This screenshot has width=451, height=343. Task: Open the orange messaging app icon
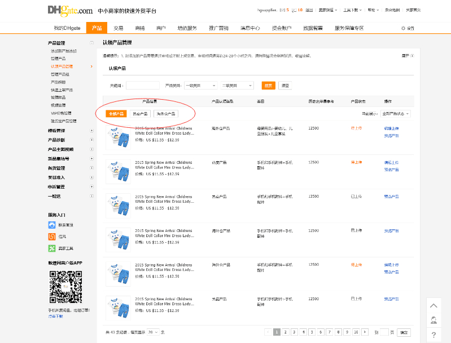(x=52, y=237)
